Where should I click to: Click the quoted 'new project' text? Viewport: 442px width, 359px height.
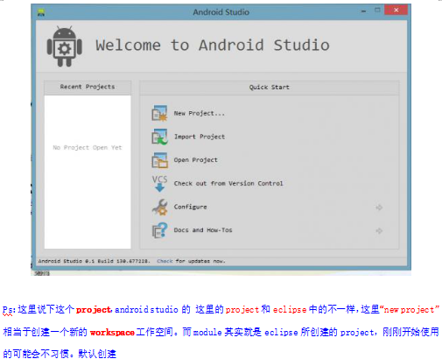click(x=409, y=310)
